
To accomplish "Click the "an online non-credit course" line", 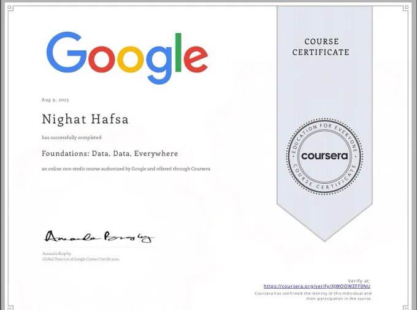I will [126, 168].
